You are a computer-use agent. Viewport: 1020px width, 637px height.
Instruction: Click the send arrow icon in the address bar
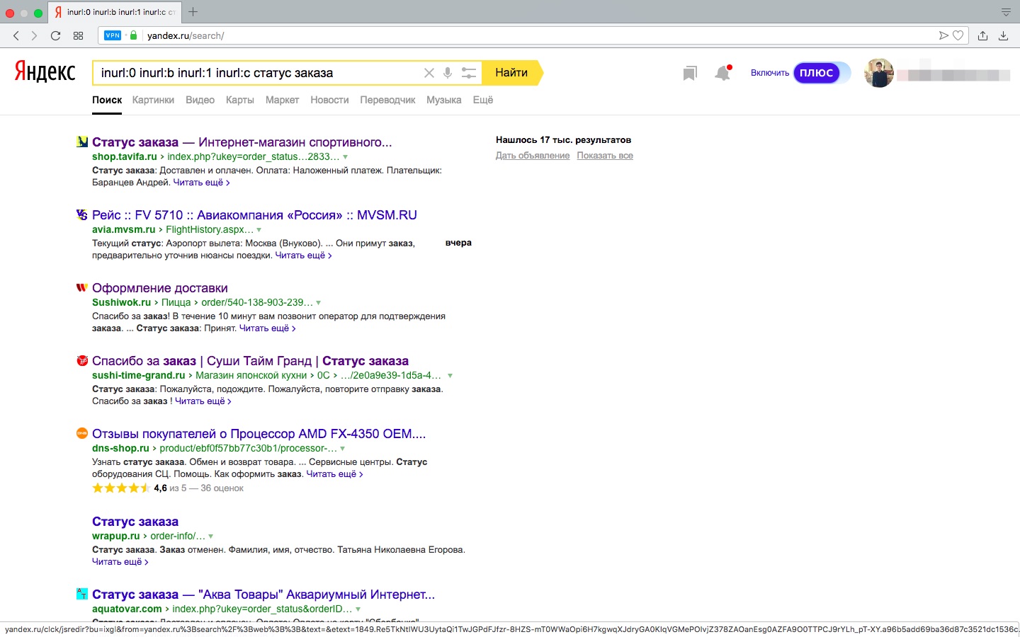(943, 35)
